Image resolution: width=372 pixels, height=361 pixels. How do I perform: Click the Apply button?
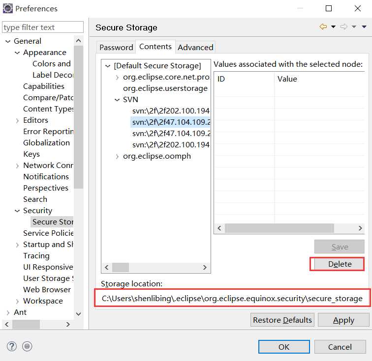click(343, 320)
